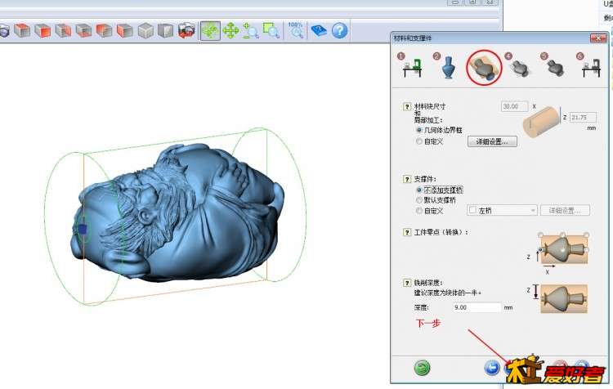
Task: Click the 详细设置... button for material size
Action: (x=492, y=141)
